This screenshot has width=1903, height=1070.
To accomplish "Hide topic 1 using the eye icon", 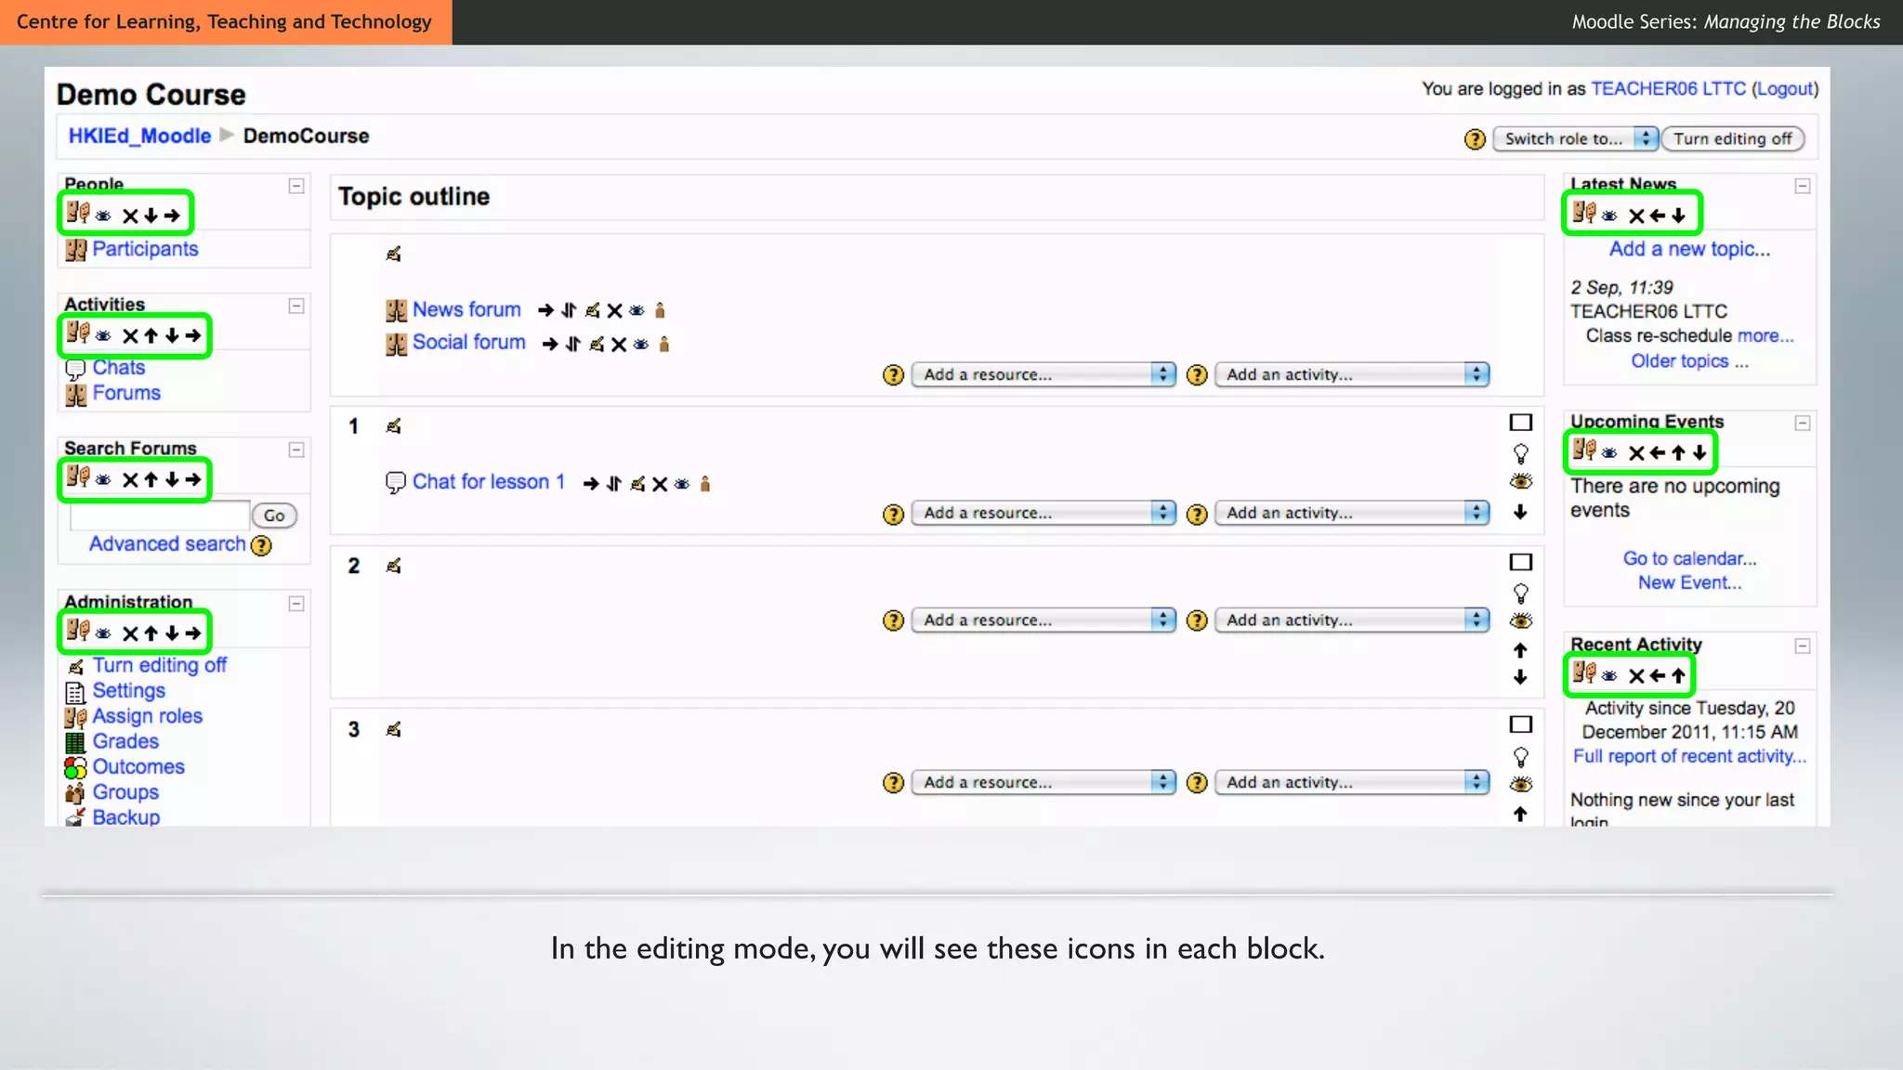I will 1520,481.
